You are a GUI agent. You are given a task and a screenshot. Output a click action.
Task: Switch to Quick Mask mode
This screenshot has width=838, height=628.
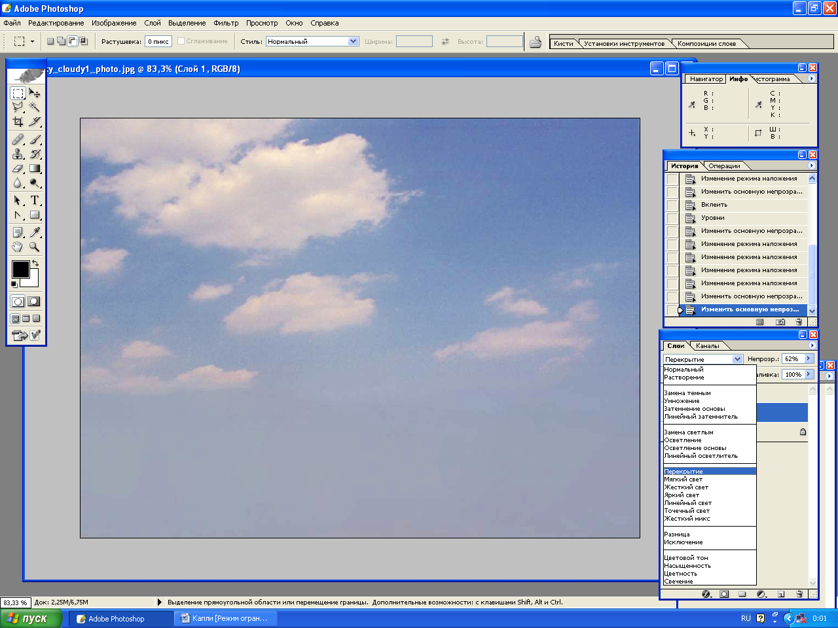point(34,302)
